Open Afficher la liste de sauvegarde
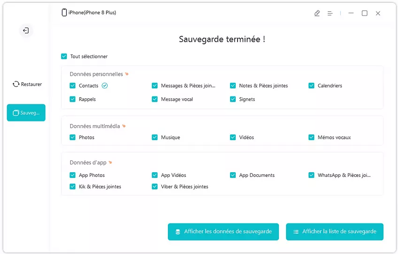The image size is (398, 254). pos(334,231)
